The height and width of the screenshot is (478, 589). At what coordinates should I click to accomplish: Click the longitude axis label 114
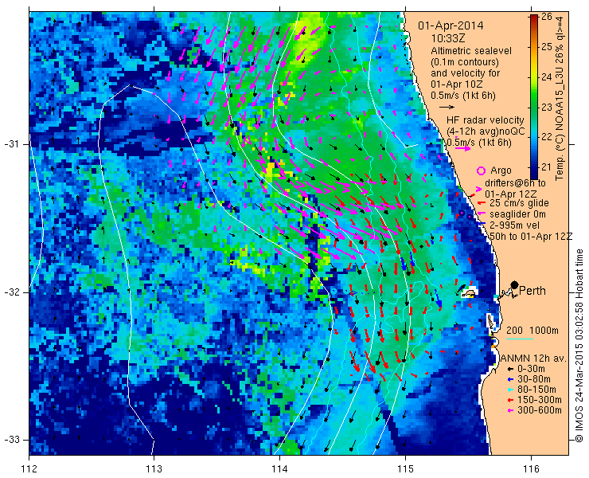click(x=279, y=468)
